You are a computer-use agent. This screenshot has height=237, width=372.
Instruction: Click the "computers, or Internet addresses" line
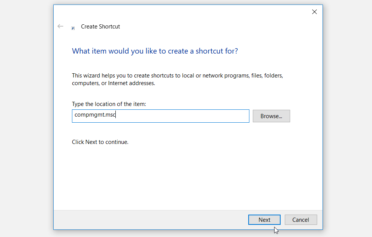click(x=113, y=83)
